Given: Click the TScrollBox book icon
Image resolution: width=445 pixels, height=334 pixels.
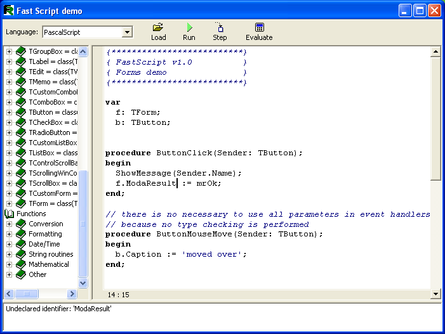Looking at the screenshot, I should (x=21, y=183).
